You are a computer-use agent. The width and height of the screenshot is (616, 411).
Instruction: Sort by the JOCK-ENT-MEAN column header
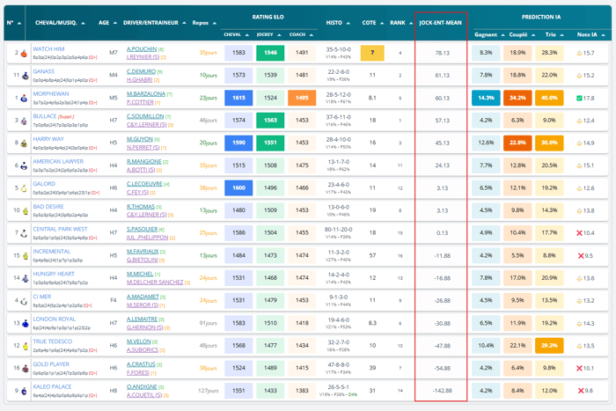click(441, 22)
